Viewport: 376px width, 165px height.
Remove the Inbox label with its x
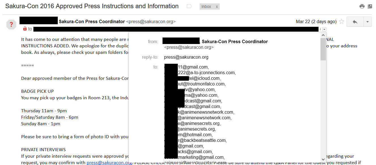pyautogui.click(x=217, y=6)
